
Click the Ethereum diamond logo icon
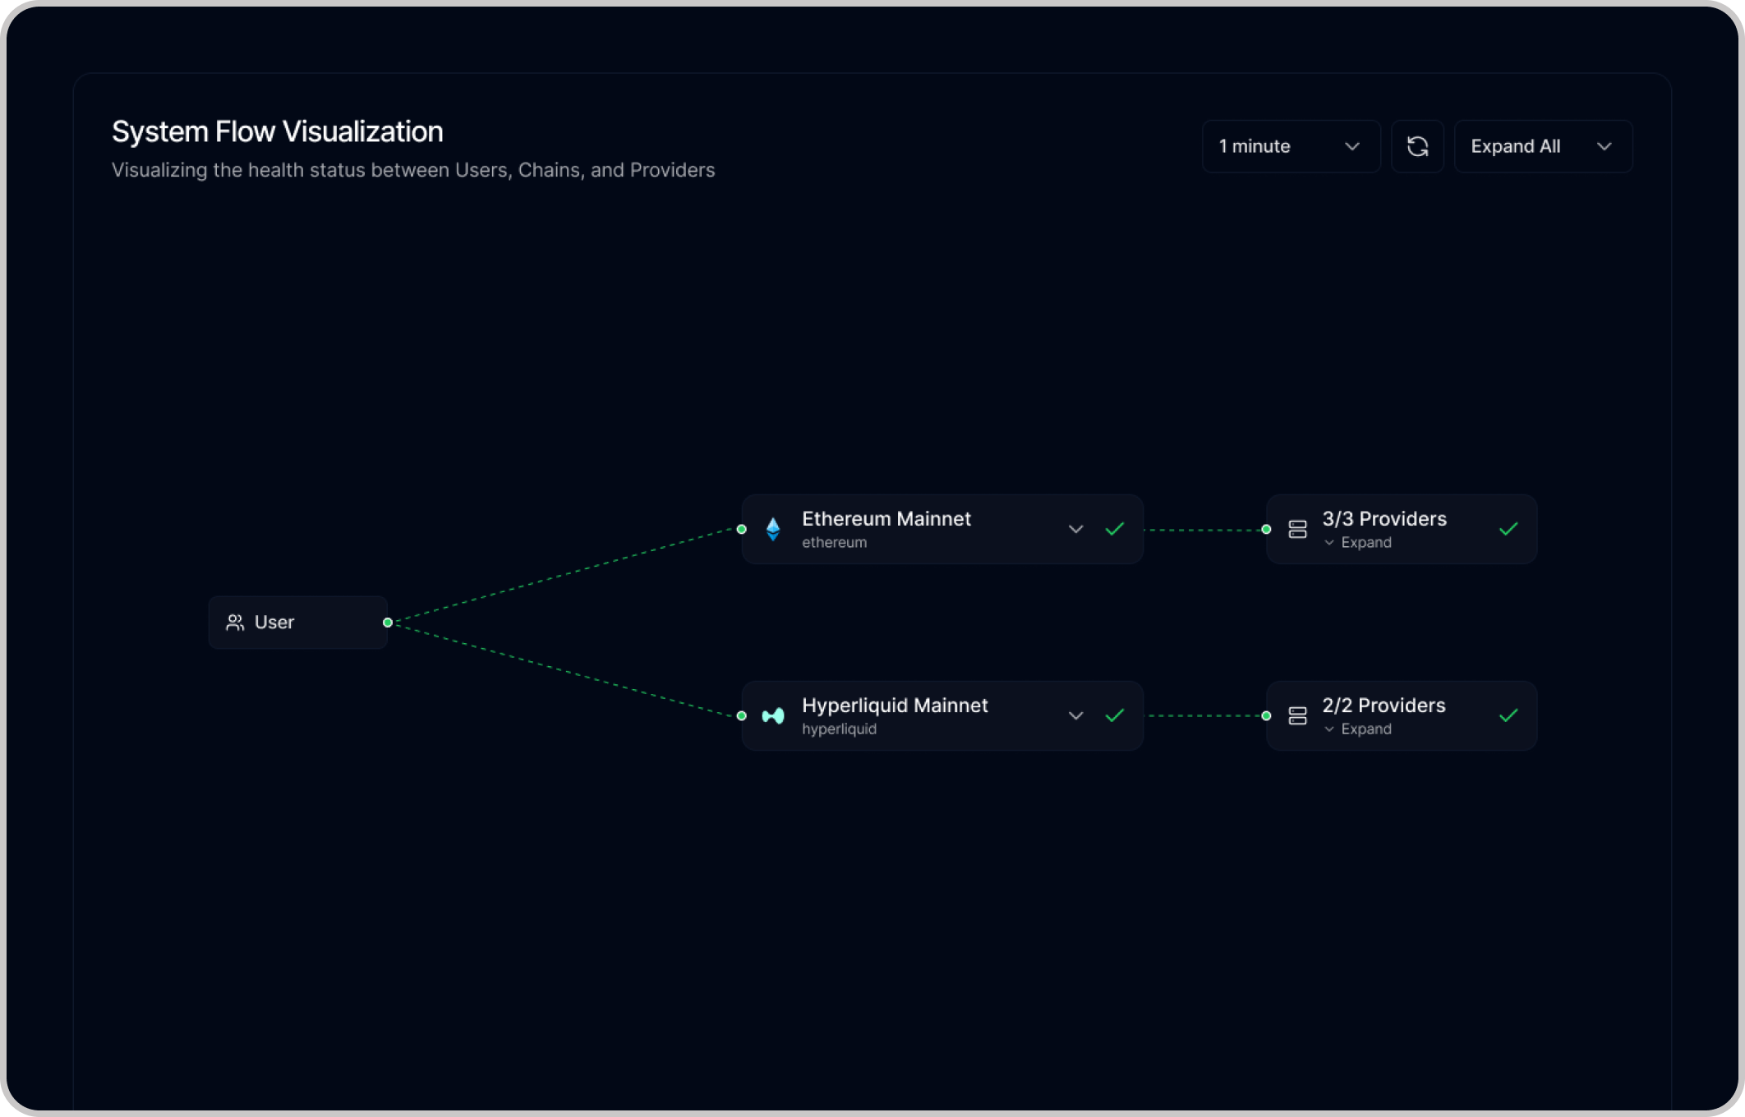772,529
